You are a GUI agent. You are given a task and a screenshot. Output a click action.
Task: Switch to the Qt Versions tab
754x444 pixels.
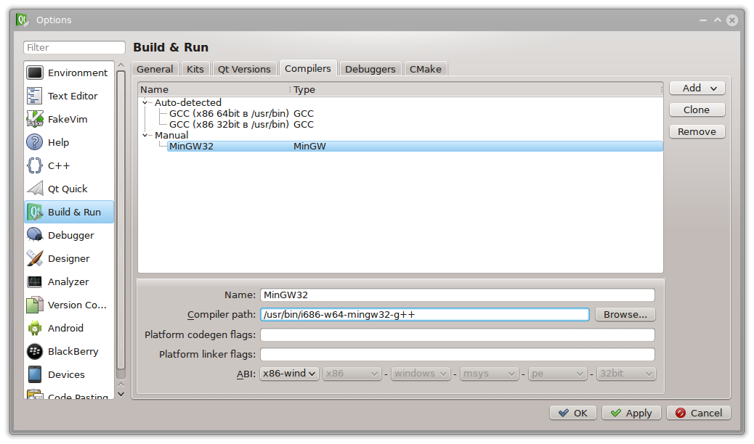pos(244,69)
